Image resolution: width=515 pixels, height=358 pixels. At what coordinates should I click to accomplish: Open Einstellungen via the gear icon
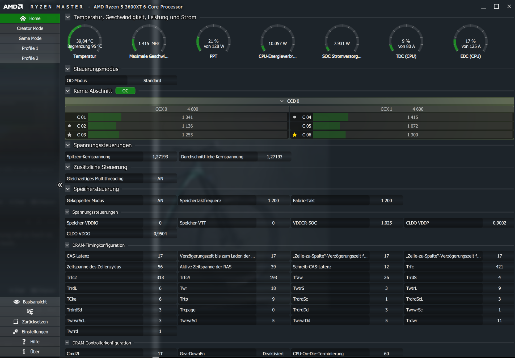click(15, 332)
